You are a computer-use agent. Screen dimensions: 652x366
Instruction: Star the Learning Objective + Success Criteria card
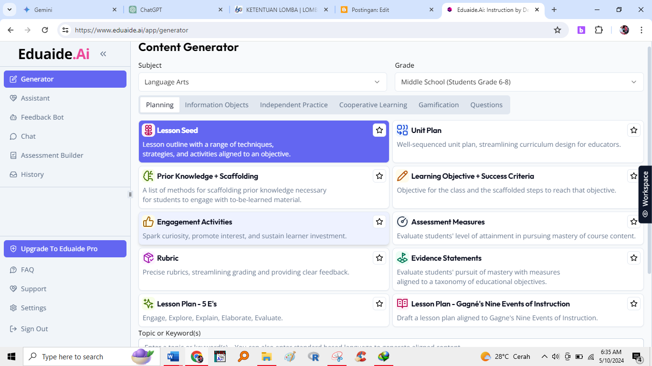pyautogui.click(x=634, y=176)
